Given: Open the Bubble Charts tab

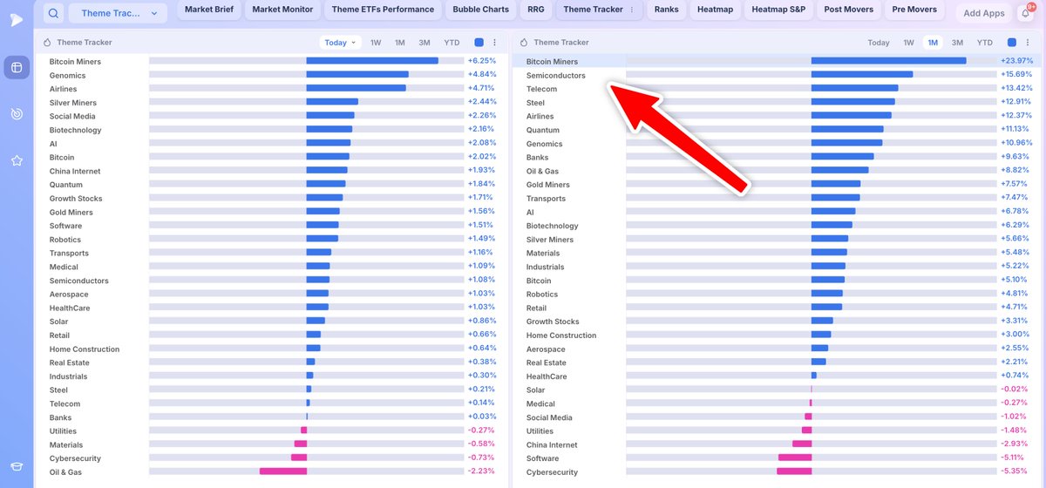Looking at the screenshot, I should [x=481, y=10].
